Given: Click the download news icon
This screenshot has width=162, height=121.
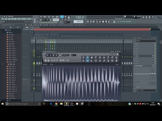Looking at the screenshot, I should [x=114, y=21].
